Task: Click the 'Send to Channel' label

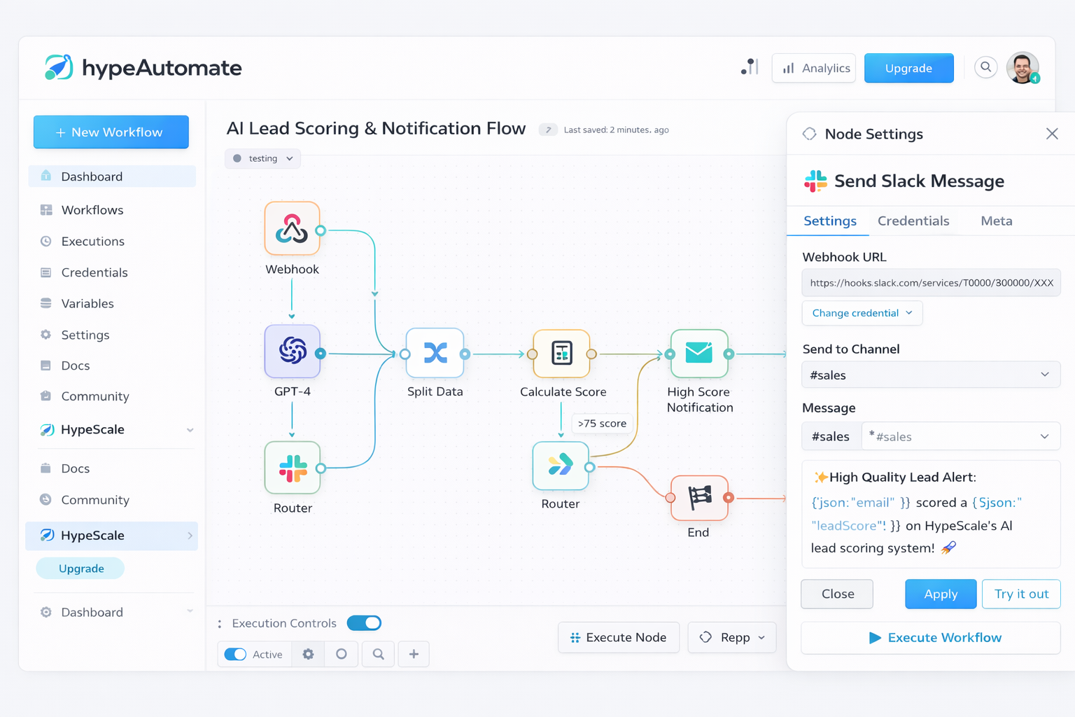Action: click(851, 349)
